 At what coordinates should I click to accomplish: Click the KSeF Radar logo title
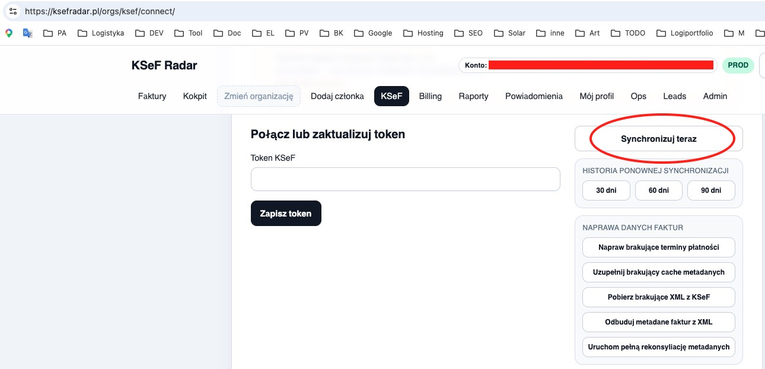click(x=164, y=65)
